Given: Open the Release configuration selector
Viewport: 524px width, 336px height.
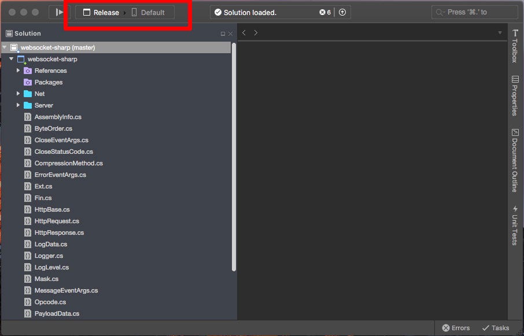Looking at the screenshot, I should (x=105, y=12).
